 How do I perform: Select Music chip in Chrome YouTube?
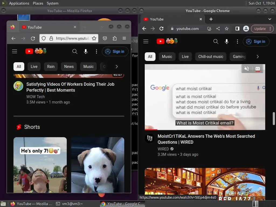click(x=167, y=57)
